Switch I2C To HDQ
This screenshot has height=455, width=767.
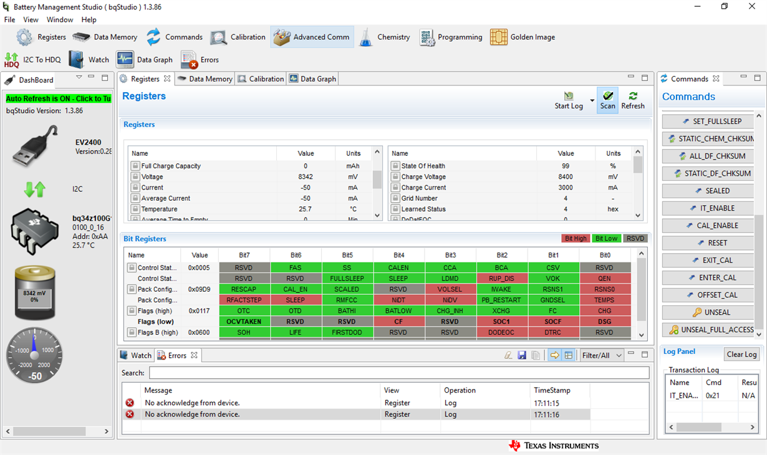pyautogui.click(x=32, y=60)
